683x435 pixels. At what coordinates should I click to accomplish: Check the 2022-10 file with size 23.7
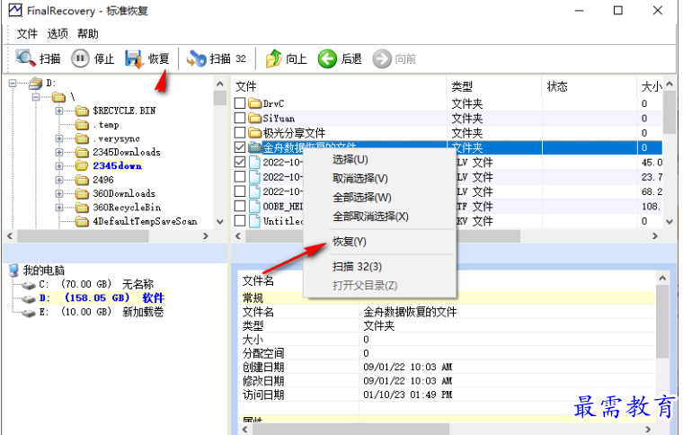pyautogui.click(x=240, y=177)
